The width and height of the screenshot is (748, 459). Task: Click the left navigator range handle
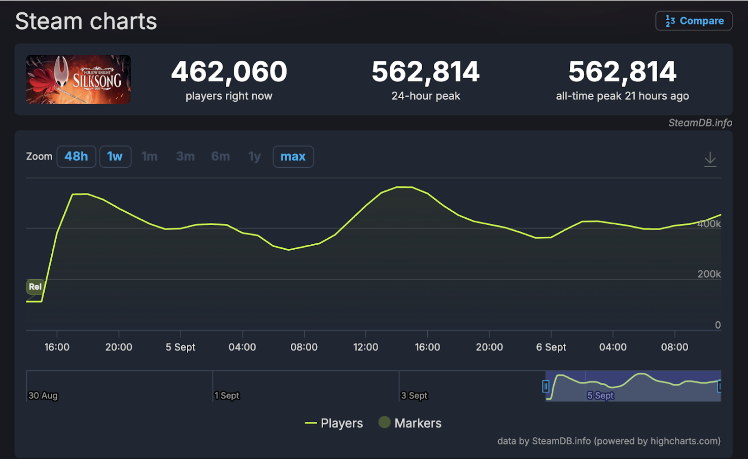pyautogui.click(x=546, y=387)
